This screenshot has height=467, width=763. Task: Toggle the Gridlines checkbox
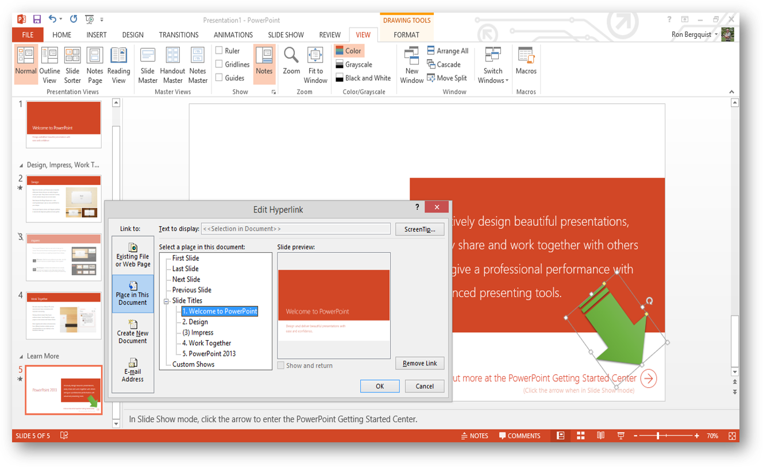click(x=219, y=64)
